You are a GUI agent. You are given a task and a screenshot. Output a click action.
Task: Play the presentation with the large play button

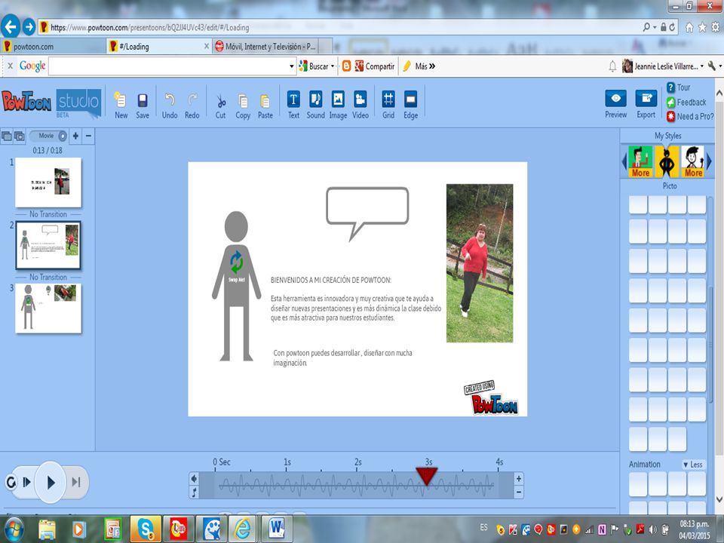[x=51, y=483]
